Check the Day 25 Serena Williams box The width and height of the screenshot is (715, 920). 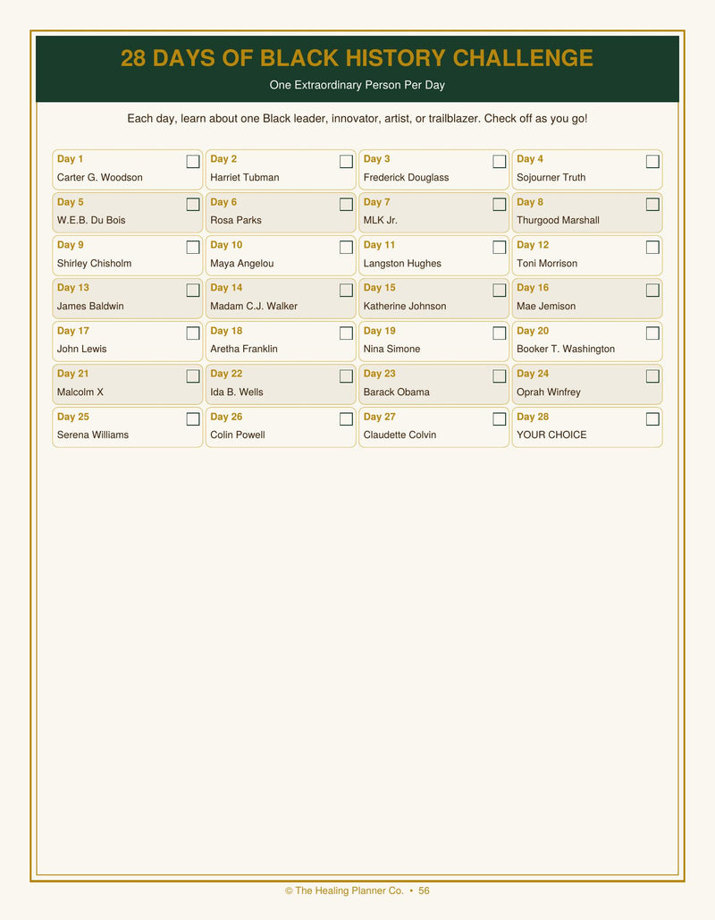(x=193, y=419)
